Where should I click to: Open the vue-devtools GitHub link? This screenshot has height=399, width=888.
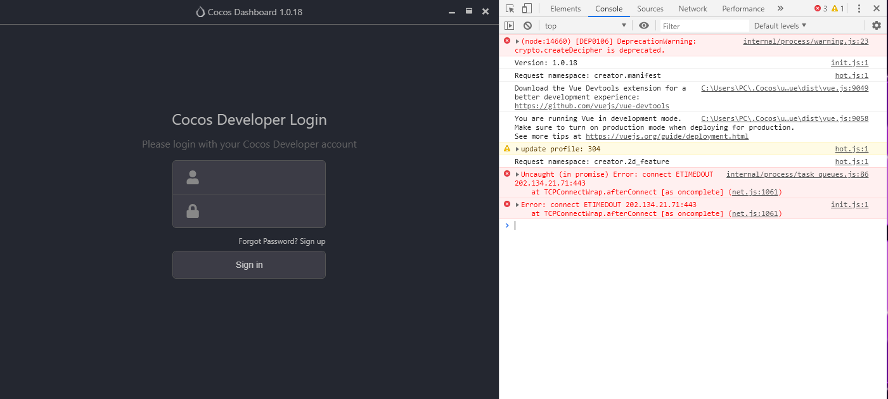tap(591, 106)
